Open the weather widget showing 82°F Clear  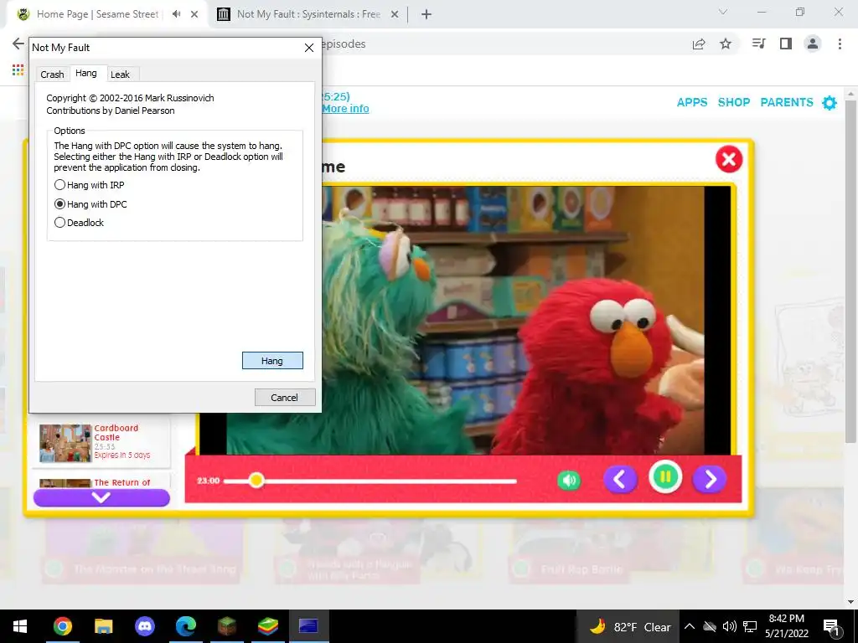tap(629, 626)
